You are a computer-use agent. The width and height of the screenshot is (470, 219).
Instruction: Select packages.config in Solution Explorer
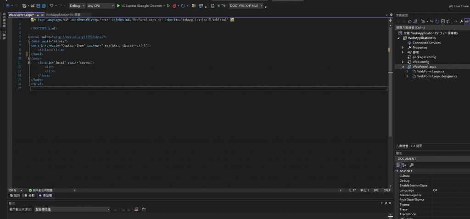point(424,57)
